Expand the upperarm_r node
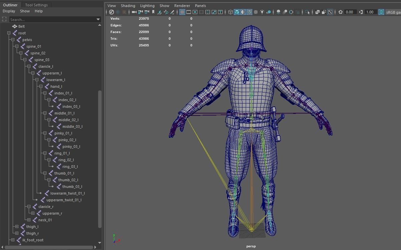 tap(33, 213)
